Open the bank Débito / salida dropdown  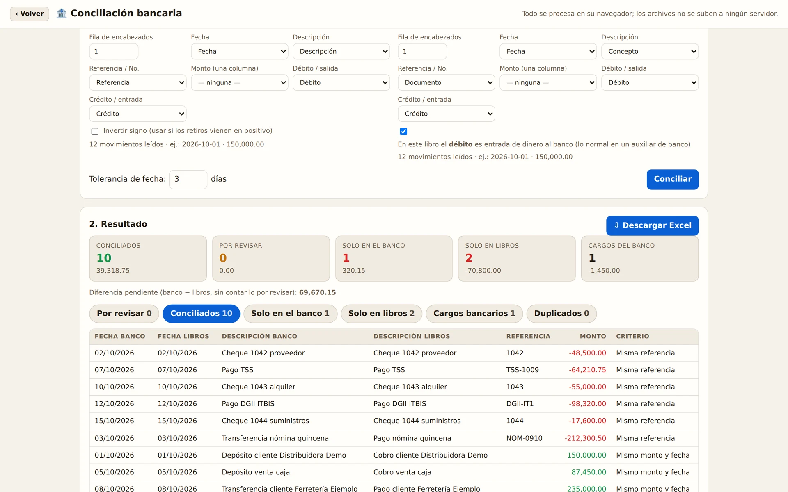(x=341, y=82)
